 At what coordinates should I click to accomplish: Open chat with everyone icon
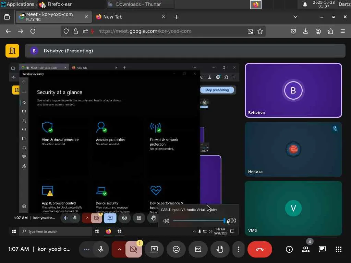(322, 249)
